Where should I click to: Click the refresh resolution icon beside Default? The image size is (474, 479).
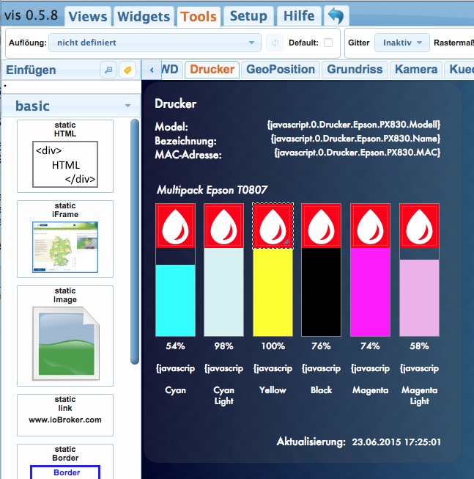[275, 43]
